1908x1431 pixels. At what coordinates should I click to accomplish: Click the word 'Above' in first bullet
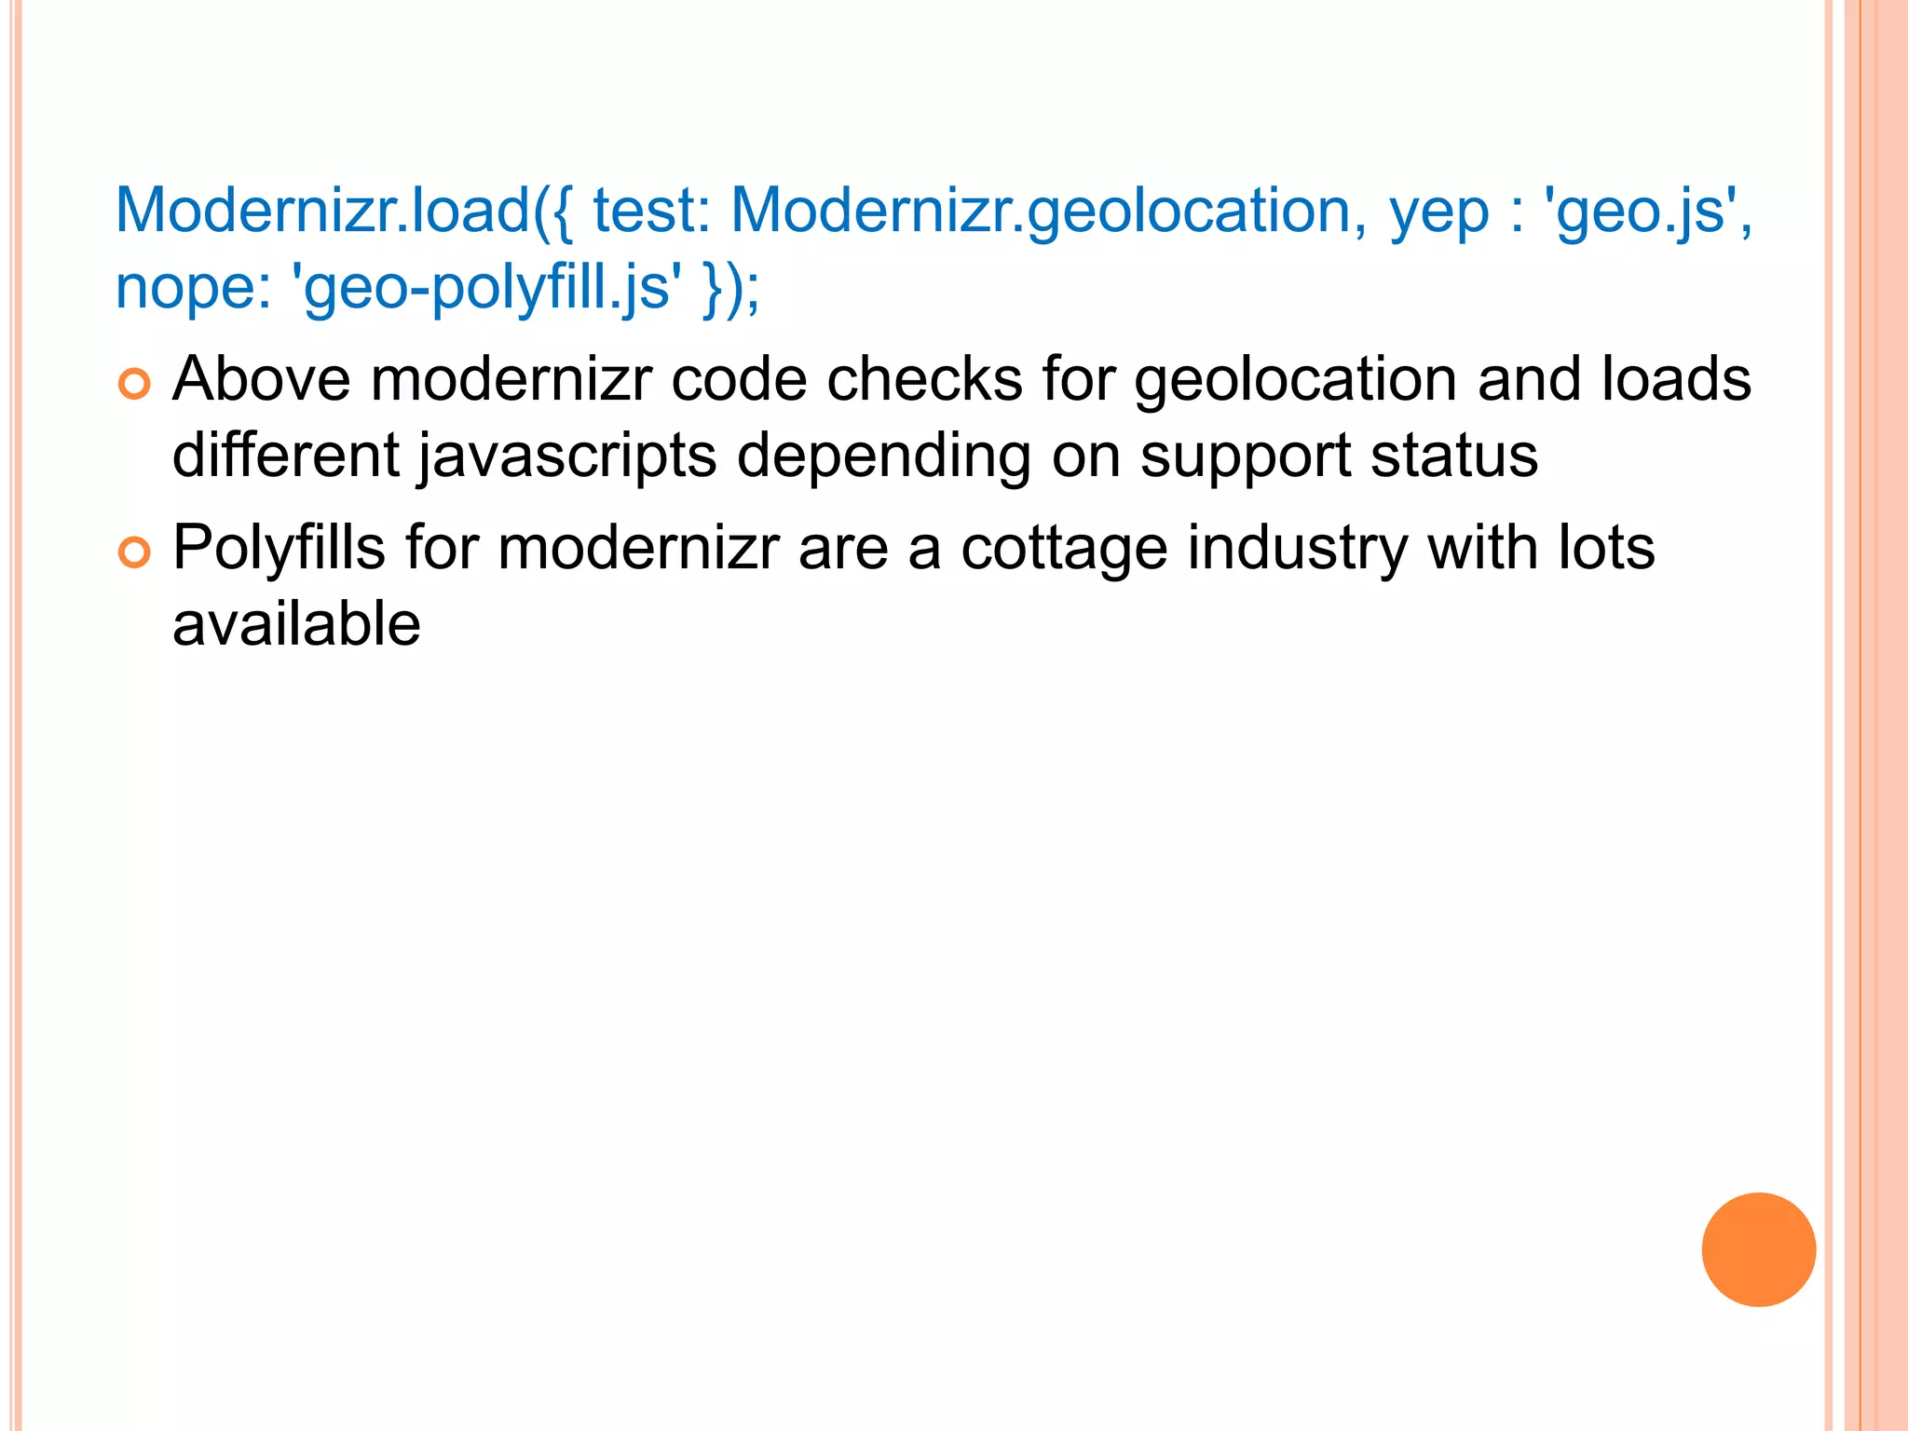click(x=262, y=379)
